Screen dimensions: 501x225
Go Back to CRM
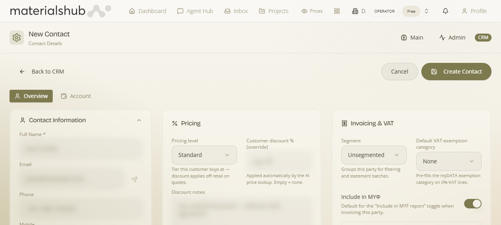pos(42,72)
